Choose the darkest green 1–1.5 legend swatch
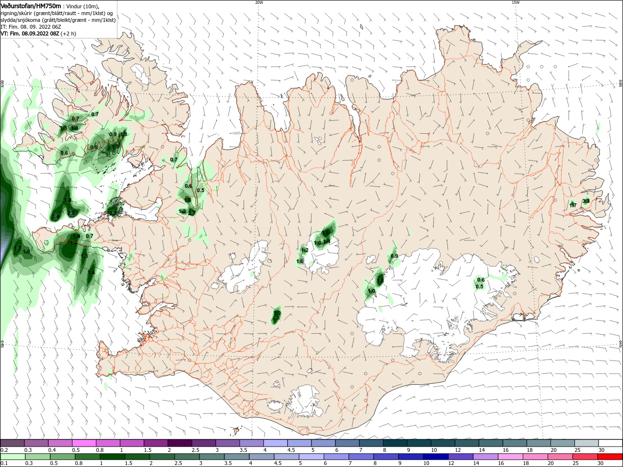The height and width of the screenshot is (467, 623). pyautogui.click(x=112, y=457)
